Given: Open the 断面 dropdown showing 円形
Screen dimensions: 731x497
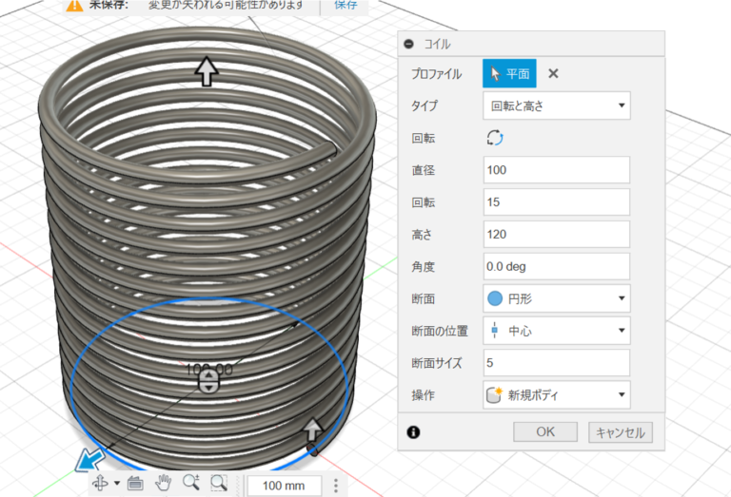Looking at the screenshot, I should click(x=557, y=298).
